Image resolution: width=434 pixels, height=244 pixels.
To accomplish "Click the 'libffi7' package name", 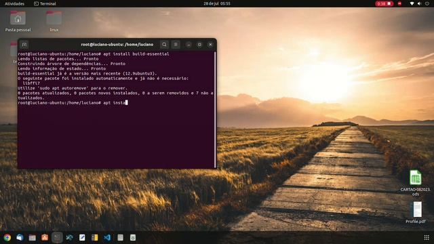I will pyautogui.click(x=31, y=83).
